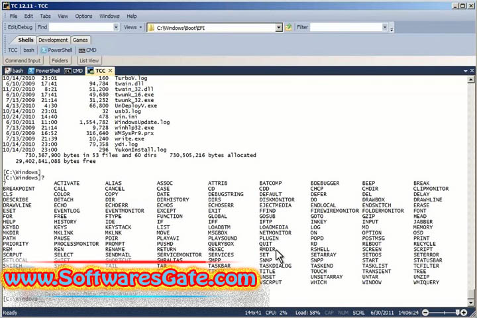Click the SERVICEMONITOR command name
This screenshot has width=477, height=318.
[x=179, y=254]
